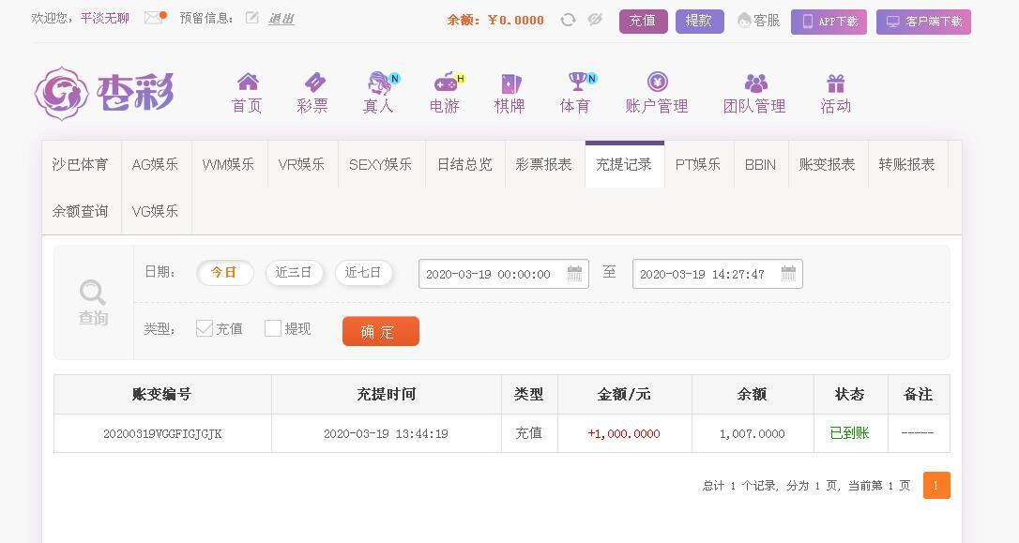Switch to 转账报表 tab
Screen dimensions: 1019x543
click(x=908, y=164)
